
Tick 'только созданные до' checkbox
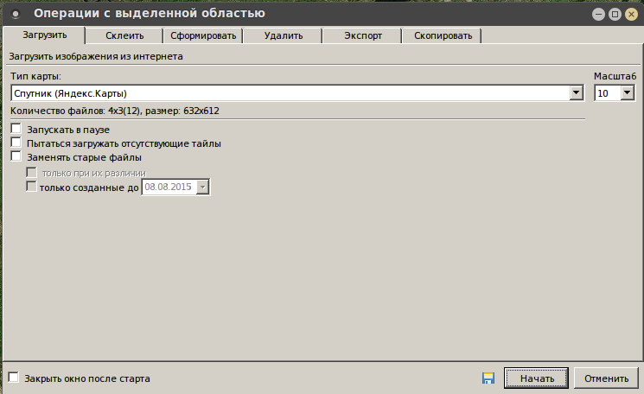[32, 186]
